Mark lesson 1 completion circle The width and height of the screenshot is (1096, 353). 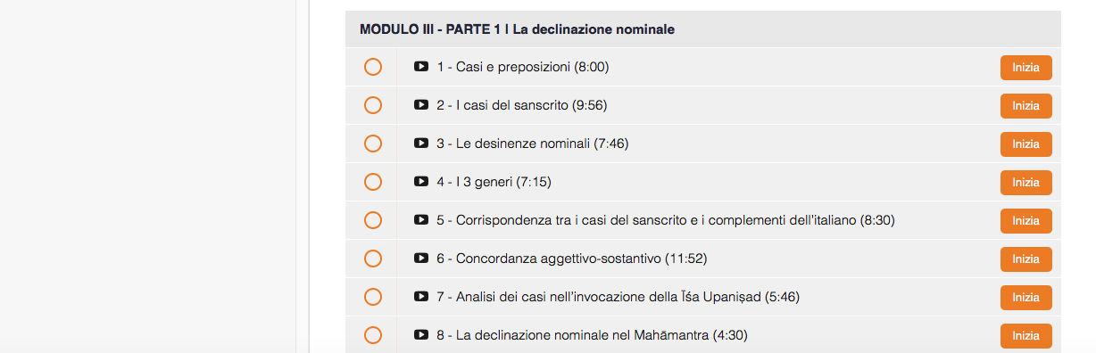[373, 67]
